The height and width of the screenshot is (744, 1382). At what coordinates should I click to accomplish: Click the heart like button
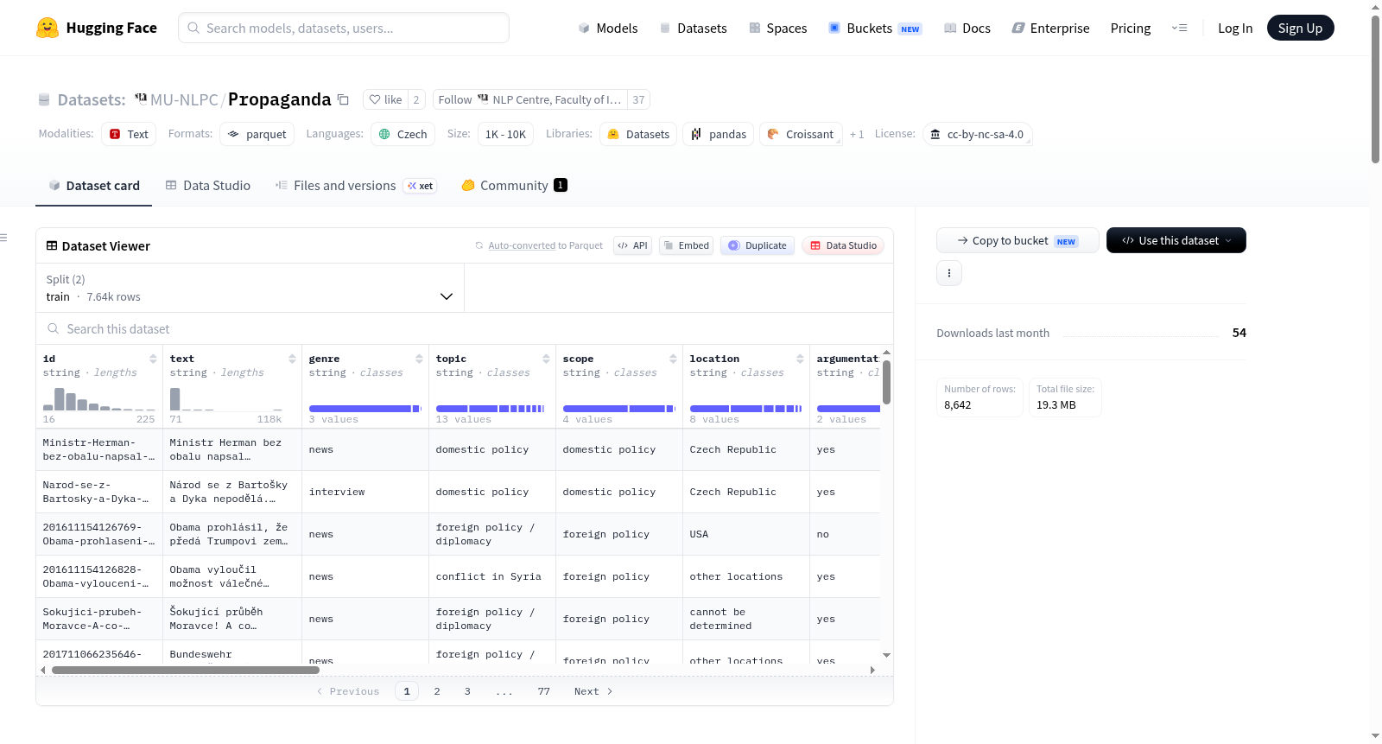coord(385,99)
